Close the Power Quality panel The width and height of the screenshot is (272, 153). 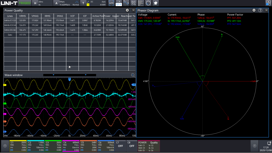133,10
